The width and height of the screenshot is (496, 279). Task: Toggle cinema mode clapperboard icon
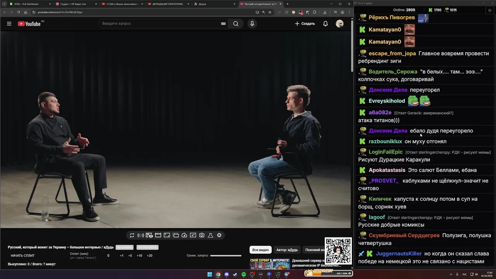[x=158, y=235]
